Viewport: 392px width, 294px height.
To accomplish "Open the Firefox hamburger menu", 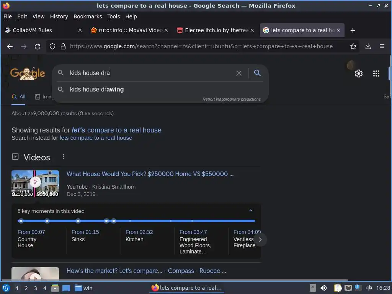I will [x=382, y=46].
